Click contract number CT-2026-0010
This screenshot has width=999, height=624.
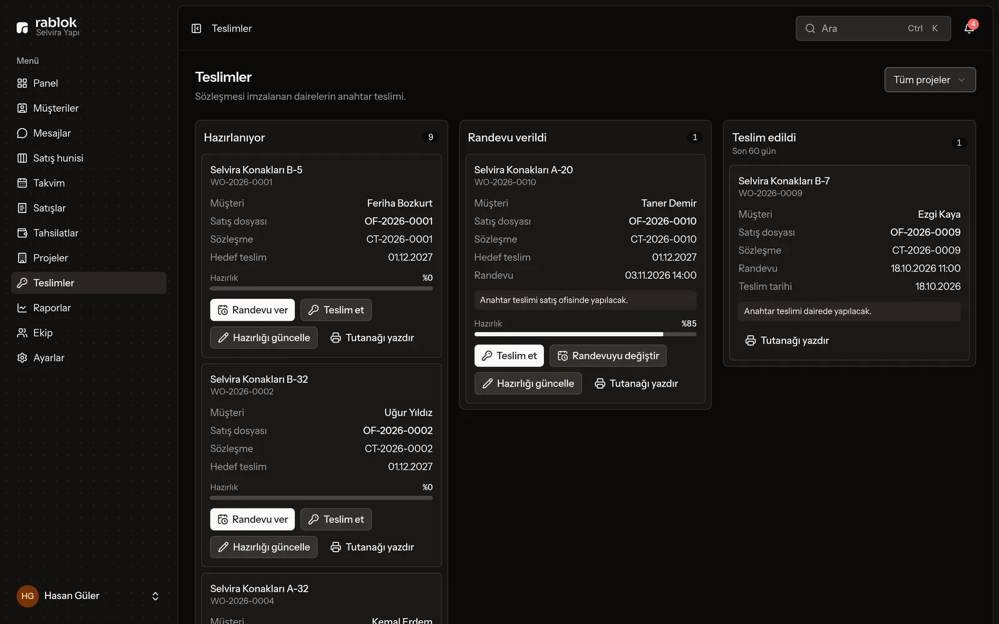pyautogui.click(x=663, y=240)
